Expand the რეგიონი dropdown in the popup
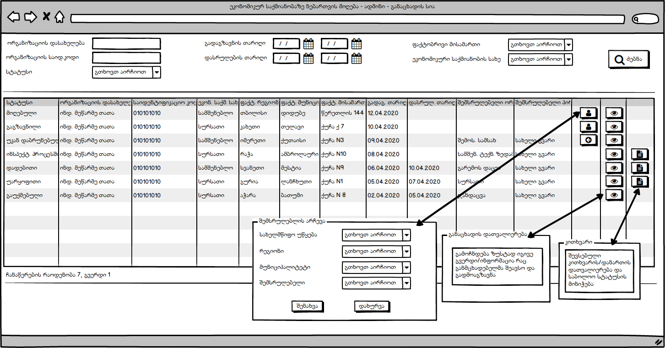This screenshot has height=348, width=665. pos(406,252)
